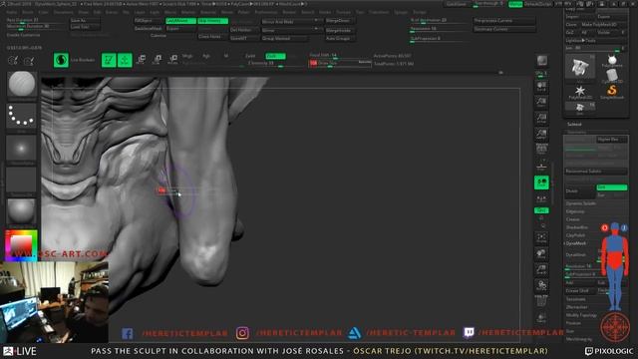Click the Z Intensity slider

pos(276,64)
